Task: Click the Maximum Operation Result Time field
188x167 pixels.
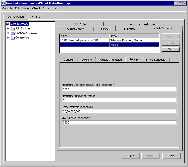Action: coord(119,89)
